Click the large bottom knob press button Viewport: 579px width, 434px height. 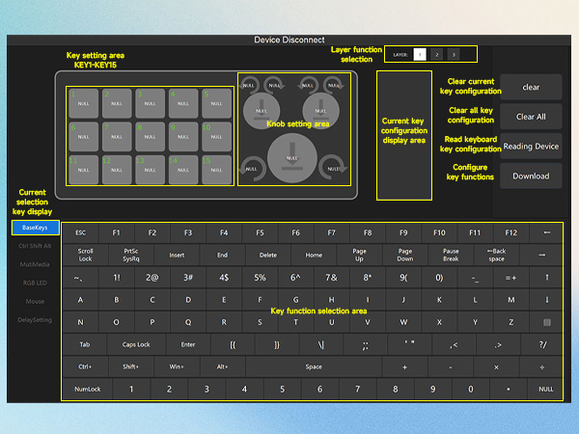click(x=292, y=158)
